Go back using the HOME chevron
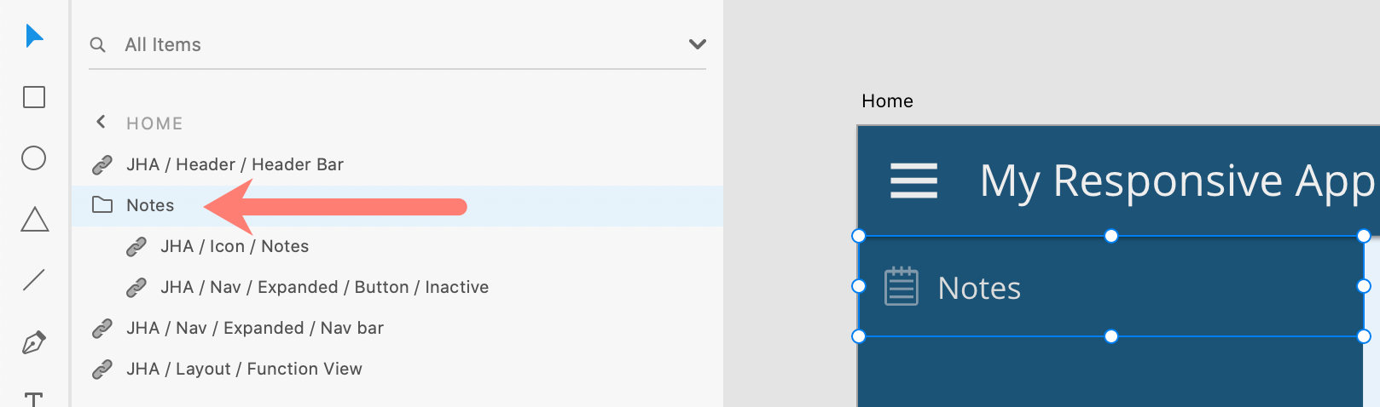This screenshot has height=407, width=1380. pyautogui.click(x=101, y=123)
